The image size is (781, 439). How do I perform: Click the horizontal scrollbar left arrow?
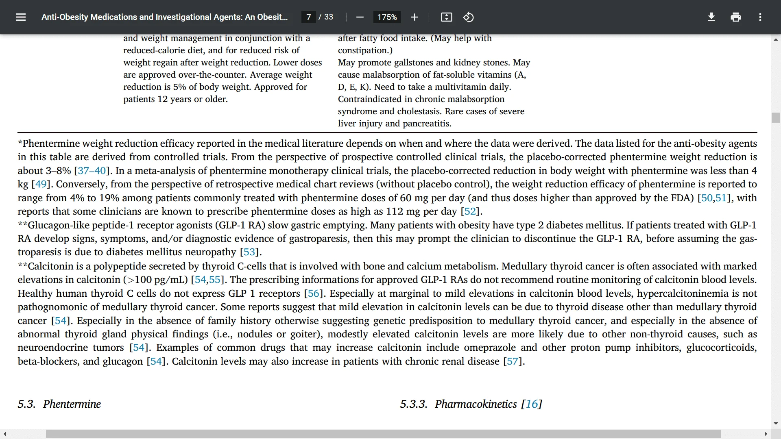(4, 434)
